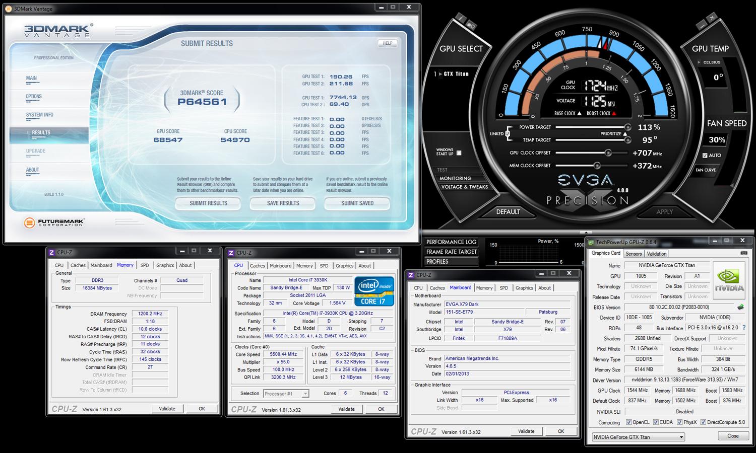Toggle the CUDA checkbox in GPU-Z
The height and width of the screenshot is (453, 756).
[x=656, y=422]
